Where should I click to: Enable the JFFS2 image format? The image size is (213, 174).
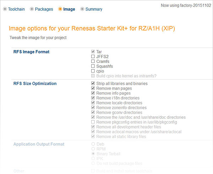pyautogui.click(x=93, y=56)
